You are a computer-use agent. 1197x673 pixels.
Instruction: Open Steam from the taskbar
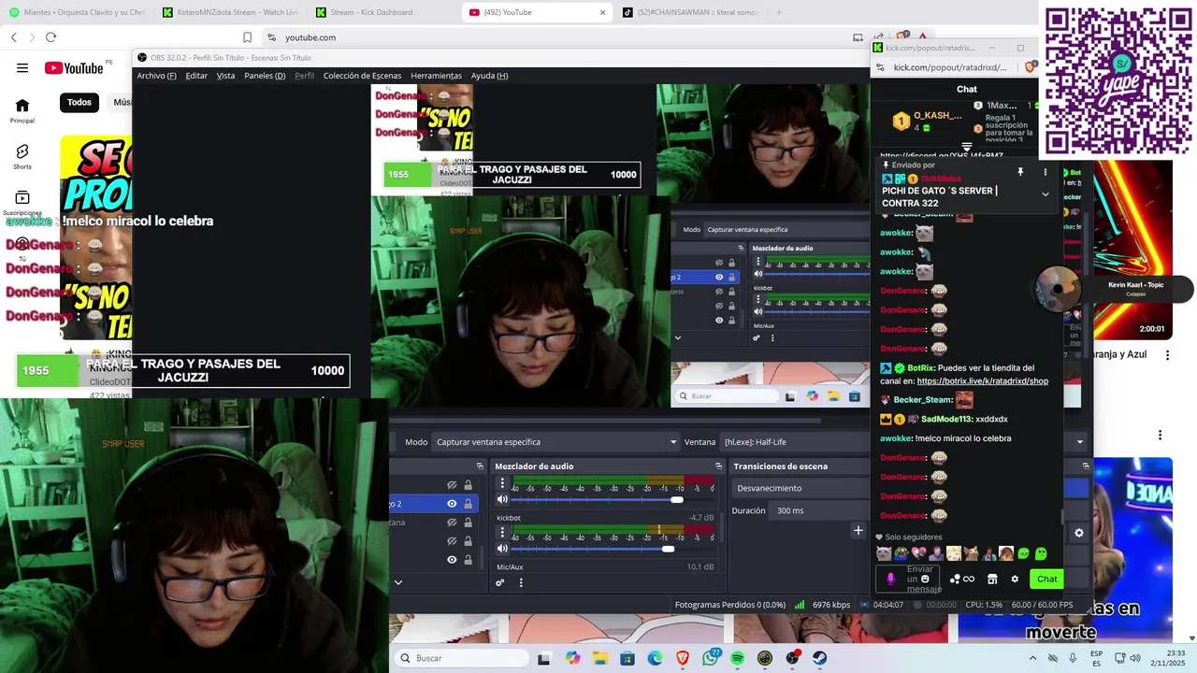click(x=820, y=658)
